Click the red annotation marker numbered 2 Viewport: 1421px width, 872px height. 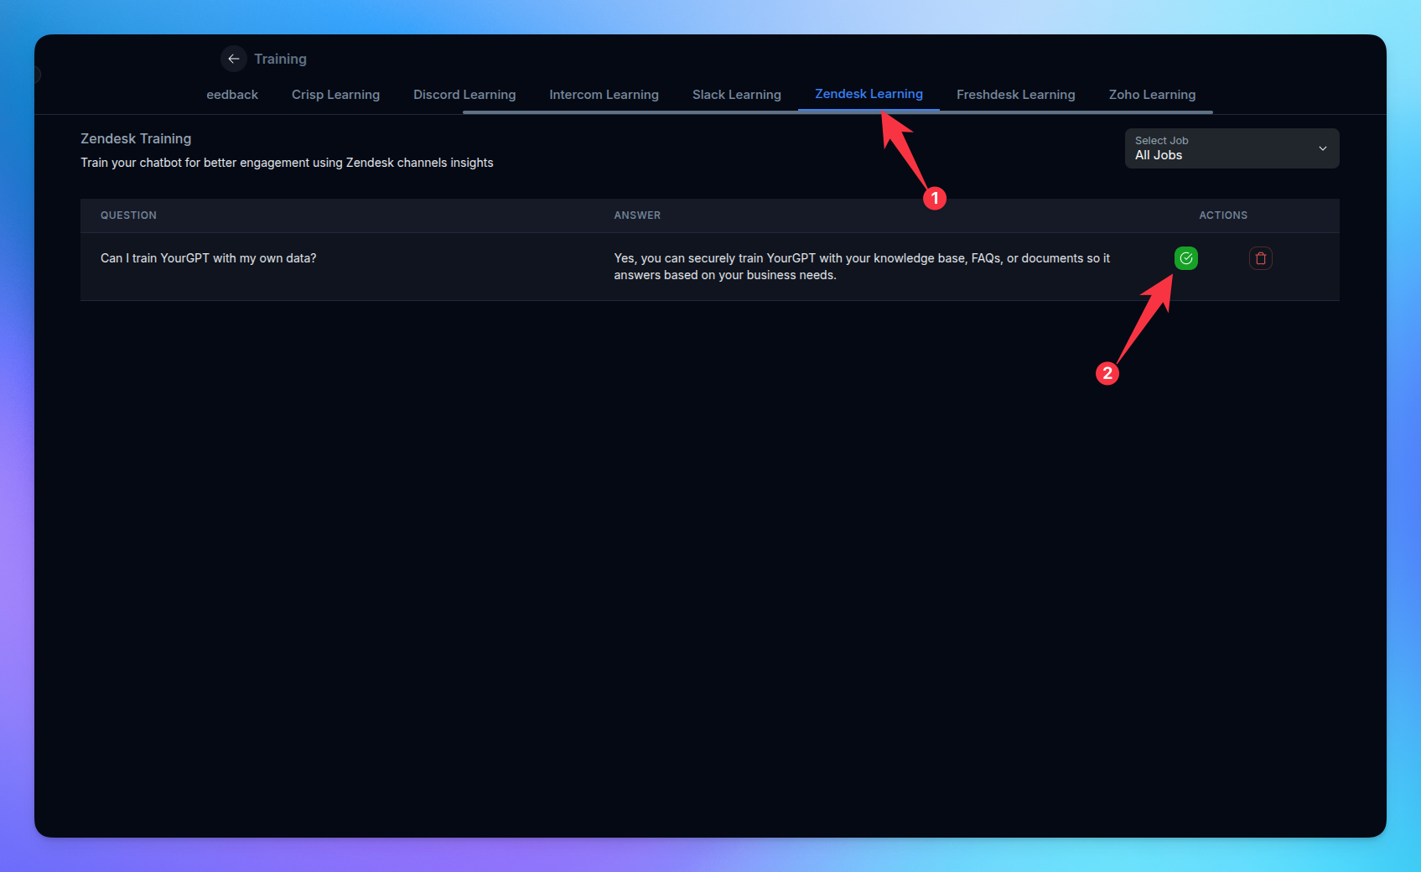point(1107,373)
